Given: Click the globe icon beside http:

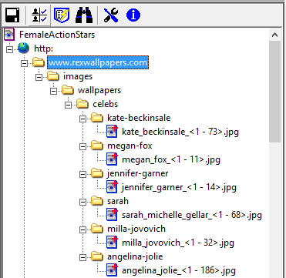Looking at the screenshot, I should pos(23,49).
